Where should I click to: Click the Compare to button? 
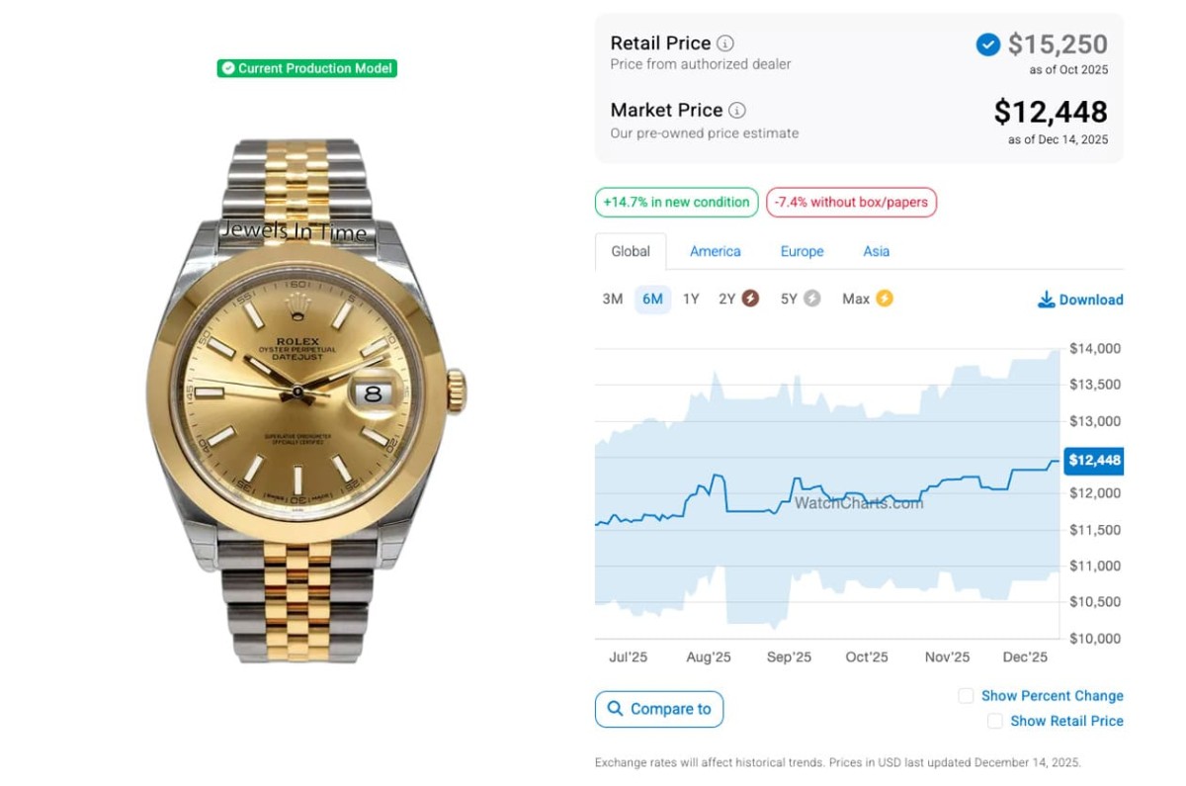(x=659, y=709)
